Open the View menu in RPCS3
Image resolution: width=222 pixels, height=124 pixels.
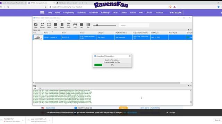tap(65, 21)
